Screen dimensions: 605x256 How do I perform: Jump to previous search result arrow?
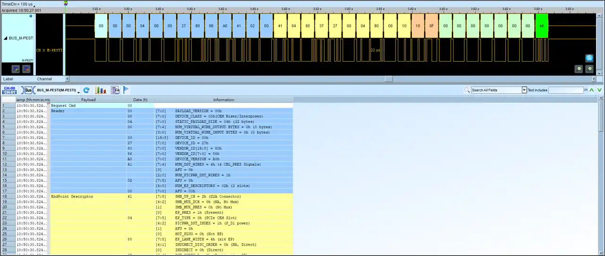point(593,90)
